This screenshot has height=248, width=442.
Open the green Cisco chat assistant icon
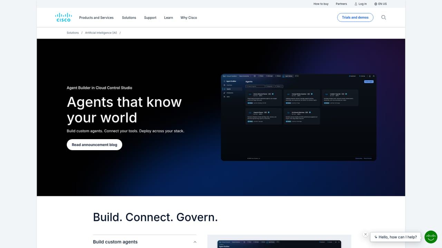point(431,237)
